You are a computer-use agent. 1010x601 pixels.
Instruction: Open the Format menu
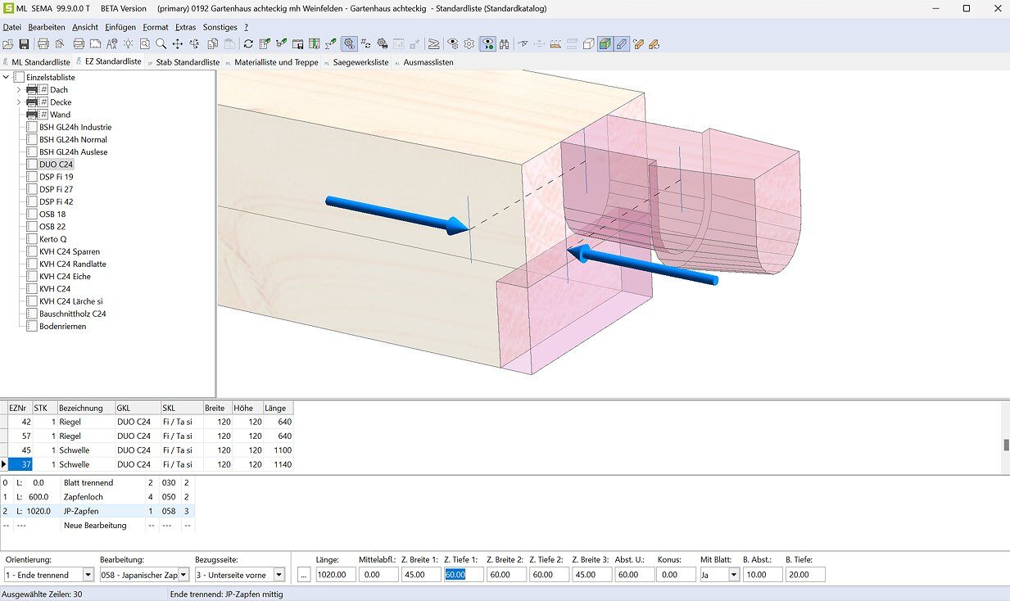(x=156, y=27)
